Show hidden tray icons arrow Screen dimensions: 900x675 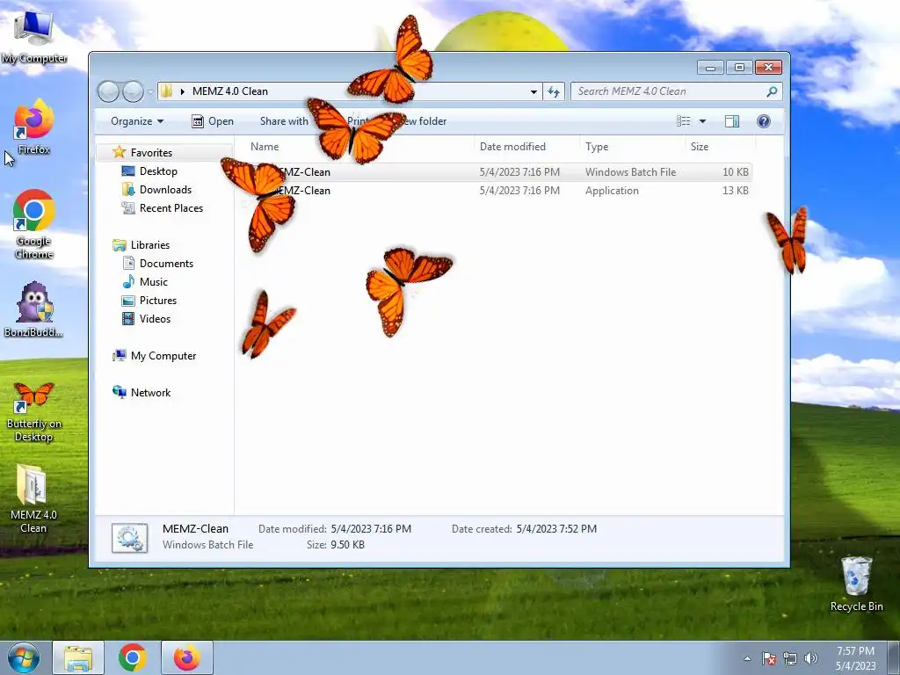(747, 658)
